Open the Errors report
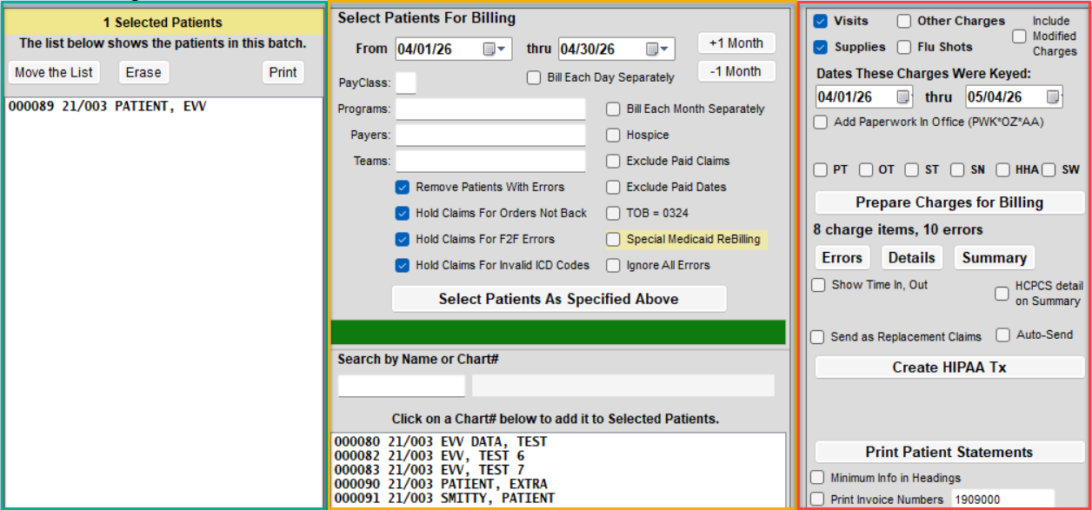This screenshot has width=1092, height=510. click(x=842, y=257)
